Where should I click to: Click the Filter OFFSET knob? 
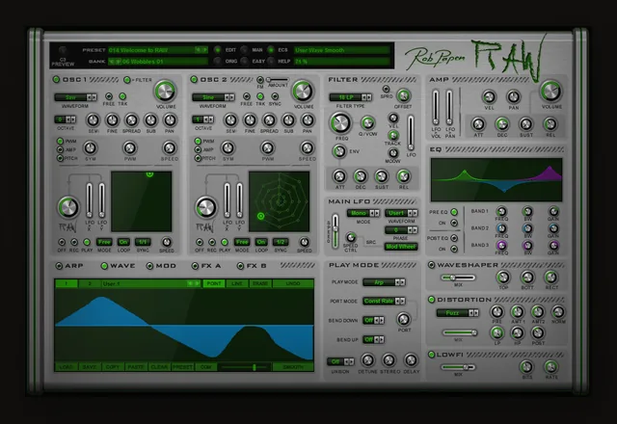[403, 95]
